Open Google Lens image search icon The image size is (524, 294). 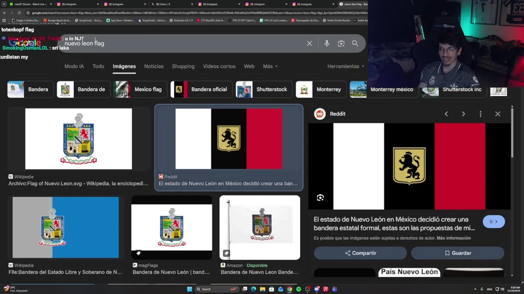click(341, 44)
